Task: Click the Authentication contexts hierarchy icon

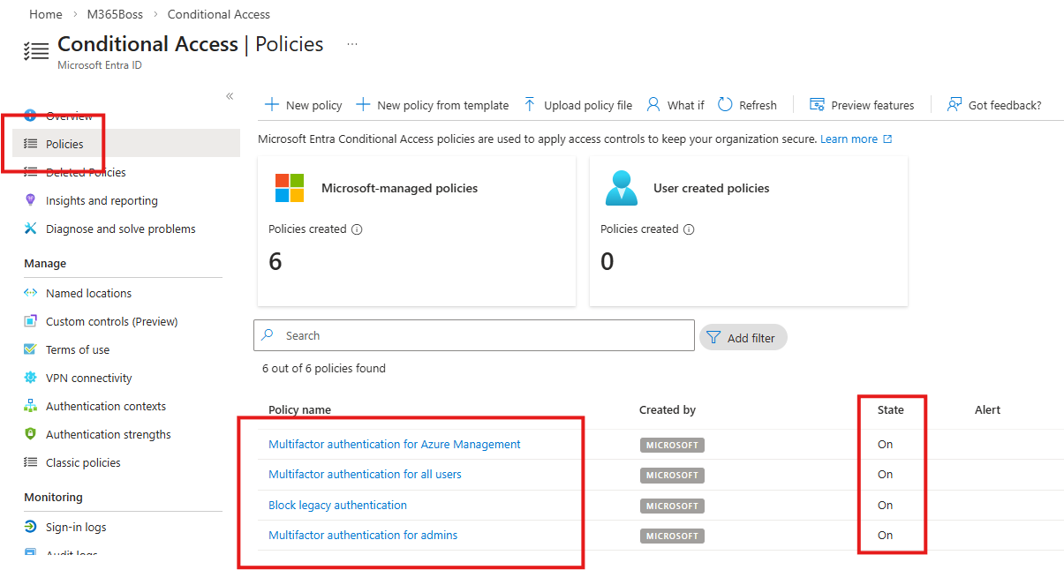Action: click(30, 406)
